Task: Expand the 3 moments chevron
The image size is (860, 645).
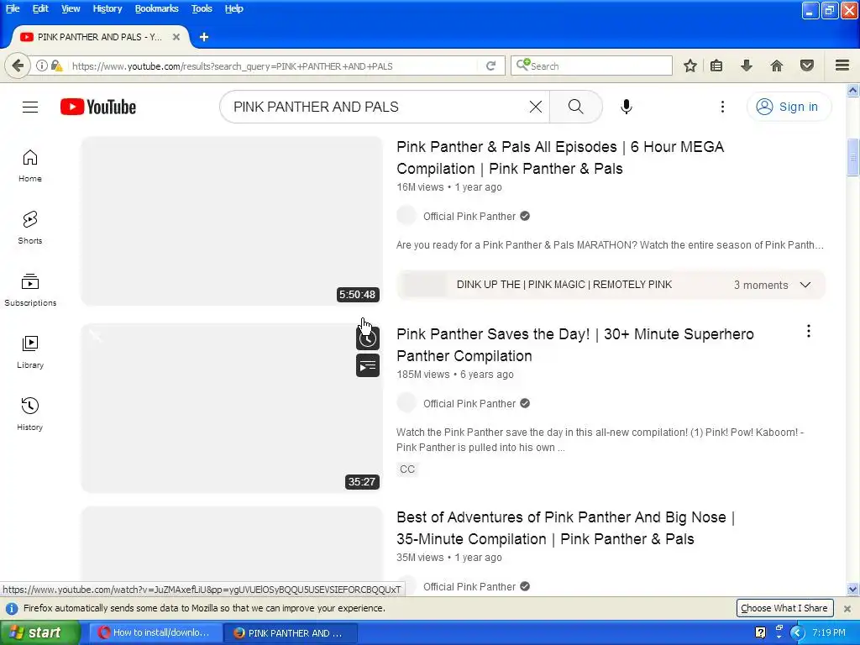Action: pyautogui.click(x=805, y=285)
